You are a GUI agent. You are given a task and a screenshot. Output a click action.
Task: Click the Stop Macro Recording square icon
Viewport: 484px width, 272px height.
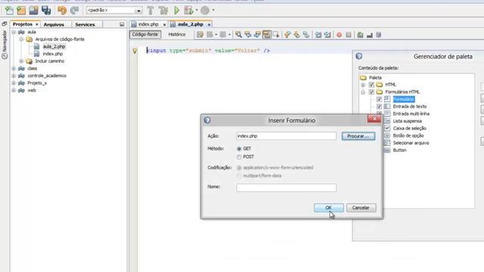point(349,35)
